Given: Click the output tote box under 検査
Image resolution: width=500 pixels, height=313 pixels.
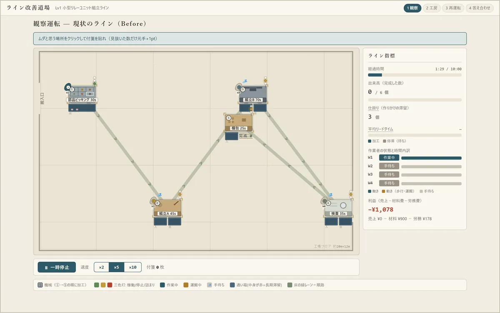Looking at the screenshot, I should point(345,221).
